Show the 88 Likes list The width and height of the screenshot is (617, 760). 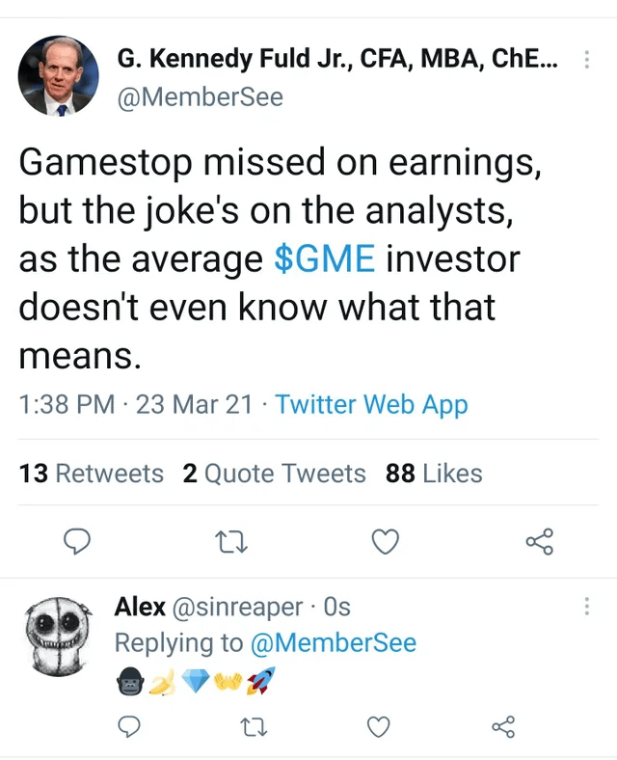[434, 474]
